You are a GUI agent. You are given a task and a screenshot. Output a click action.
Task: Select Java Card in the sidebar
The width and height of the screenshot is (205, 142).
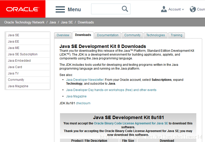pos(28,67)
